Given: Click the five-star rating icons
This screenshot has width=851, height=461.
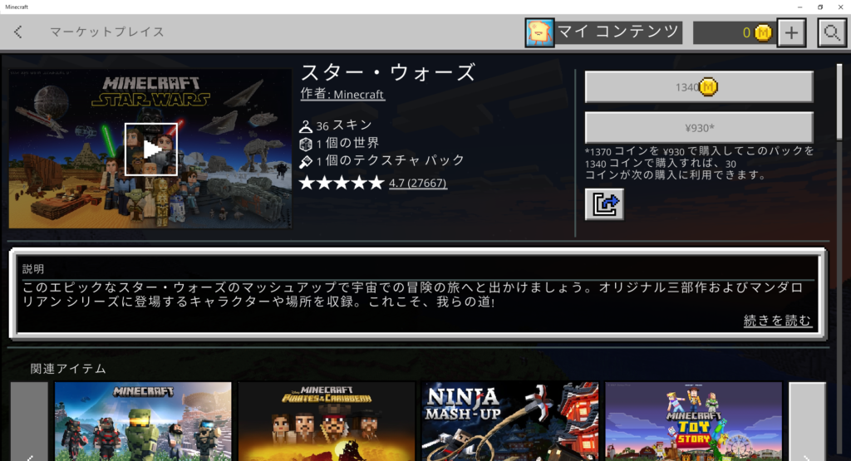Looking at the screenshot, I should 342,183.
